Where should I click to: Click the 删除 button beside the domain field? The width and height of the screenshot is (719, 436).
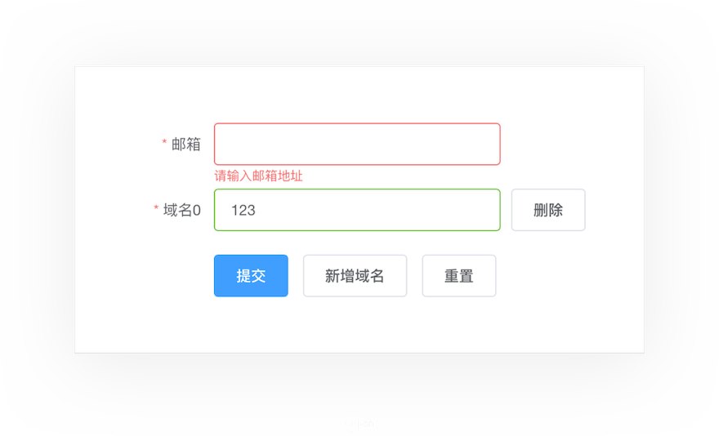point(548,210)
